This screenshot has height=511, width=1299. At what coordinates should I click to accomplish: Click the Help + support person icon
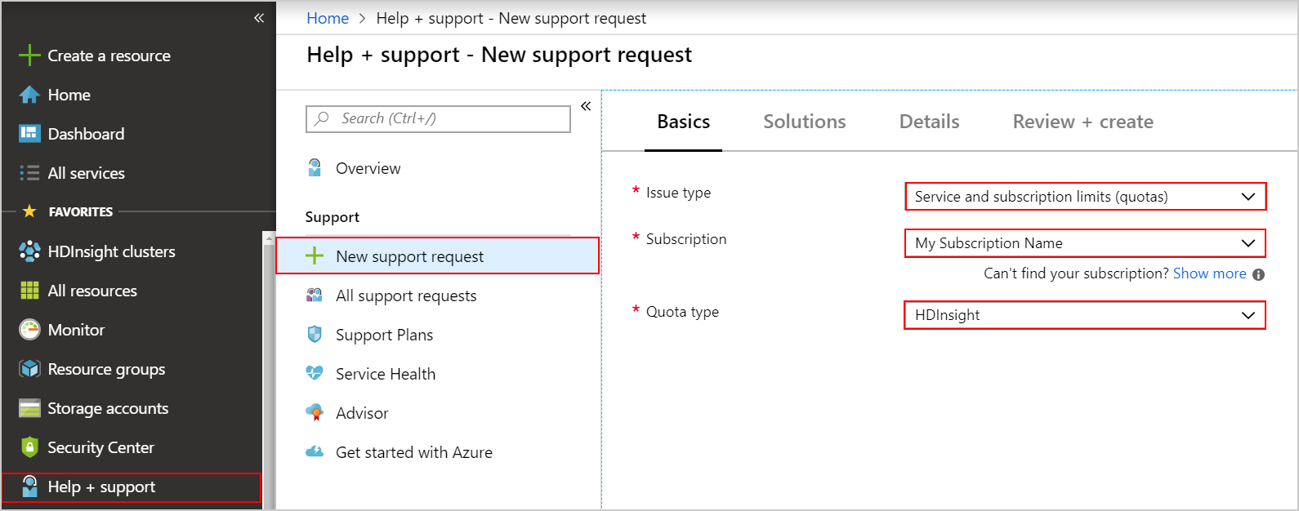coord(29,487)
